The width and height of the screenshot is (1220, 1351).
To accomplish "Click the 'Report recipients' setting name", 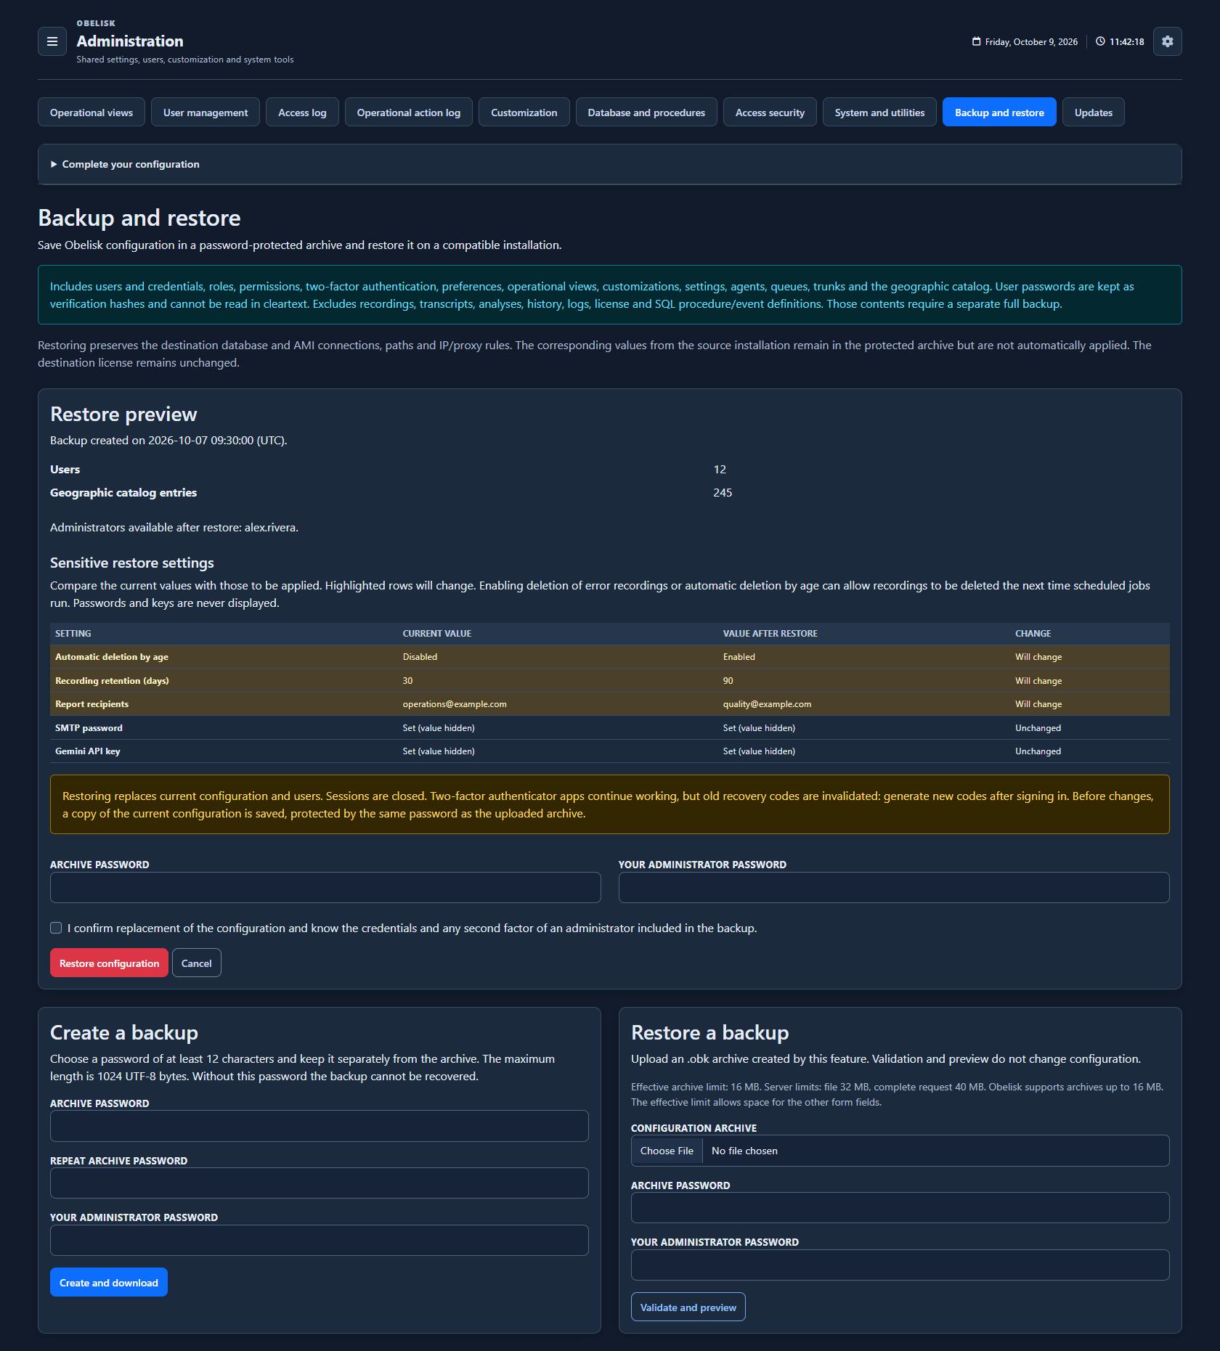I will click(x=92, y=704).
